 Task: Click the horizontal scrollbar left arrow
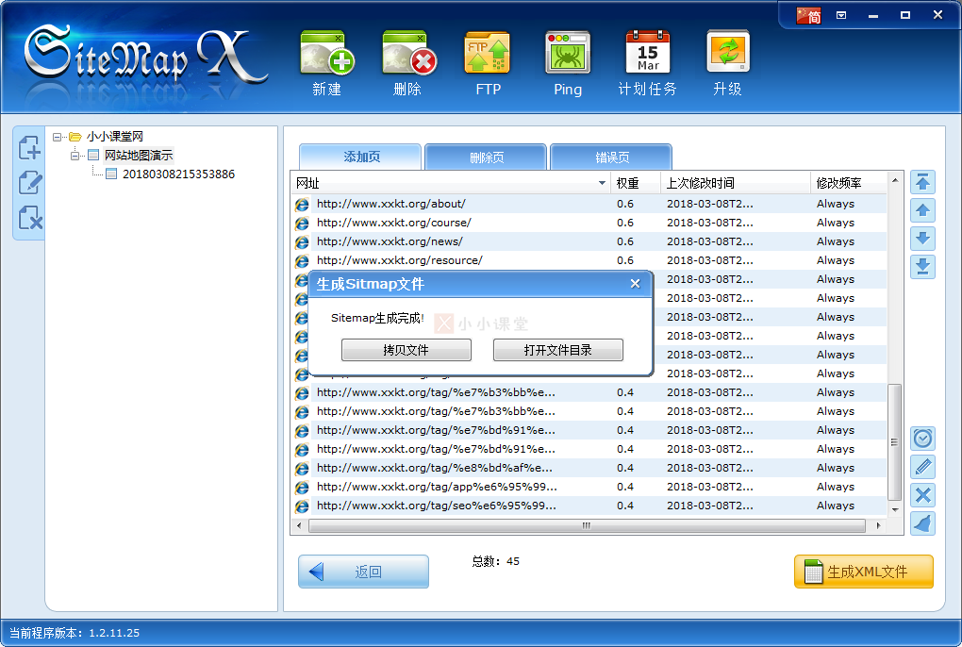pyautogui.click(x=299, y=525)
